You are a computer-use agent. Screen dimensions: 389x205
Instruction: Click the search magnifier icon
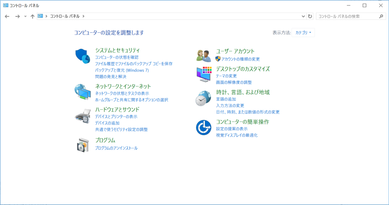[381, 16]
